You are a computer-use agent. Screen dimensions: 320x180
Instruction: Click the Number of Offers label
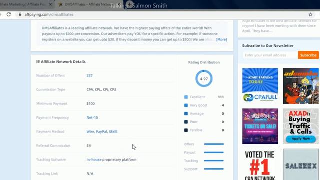[x=50, y=75]
